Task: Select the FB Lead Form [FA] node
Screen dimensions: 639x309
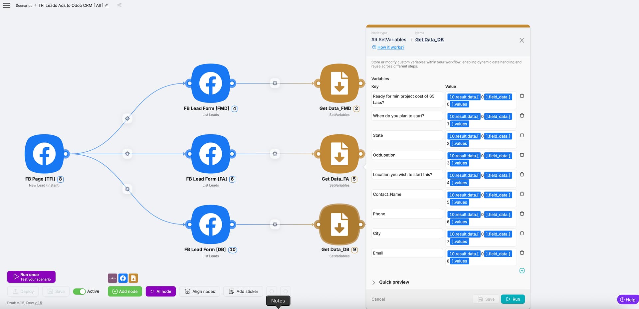Action: tap(211, 154)
